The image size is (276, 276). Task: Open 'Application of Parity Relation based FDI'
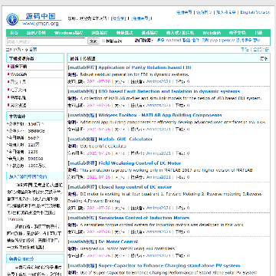(x=145, y=67)
